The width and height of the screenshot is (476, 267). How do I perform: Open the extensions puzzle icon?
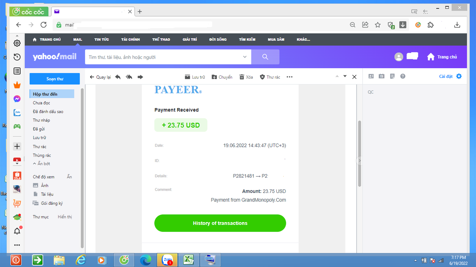[431, 25]
